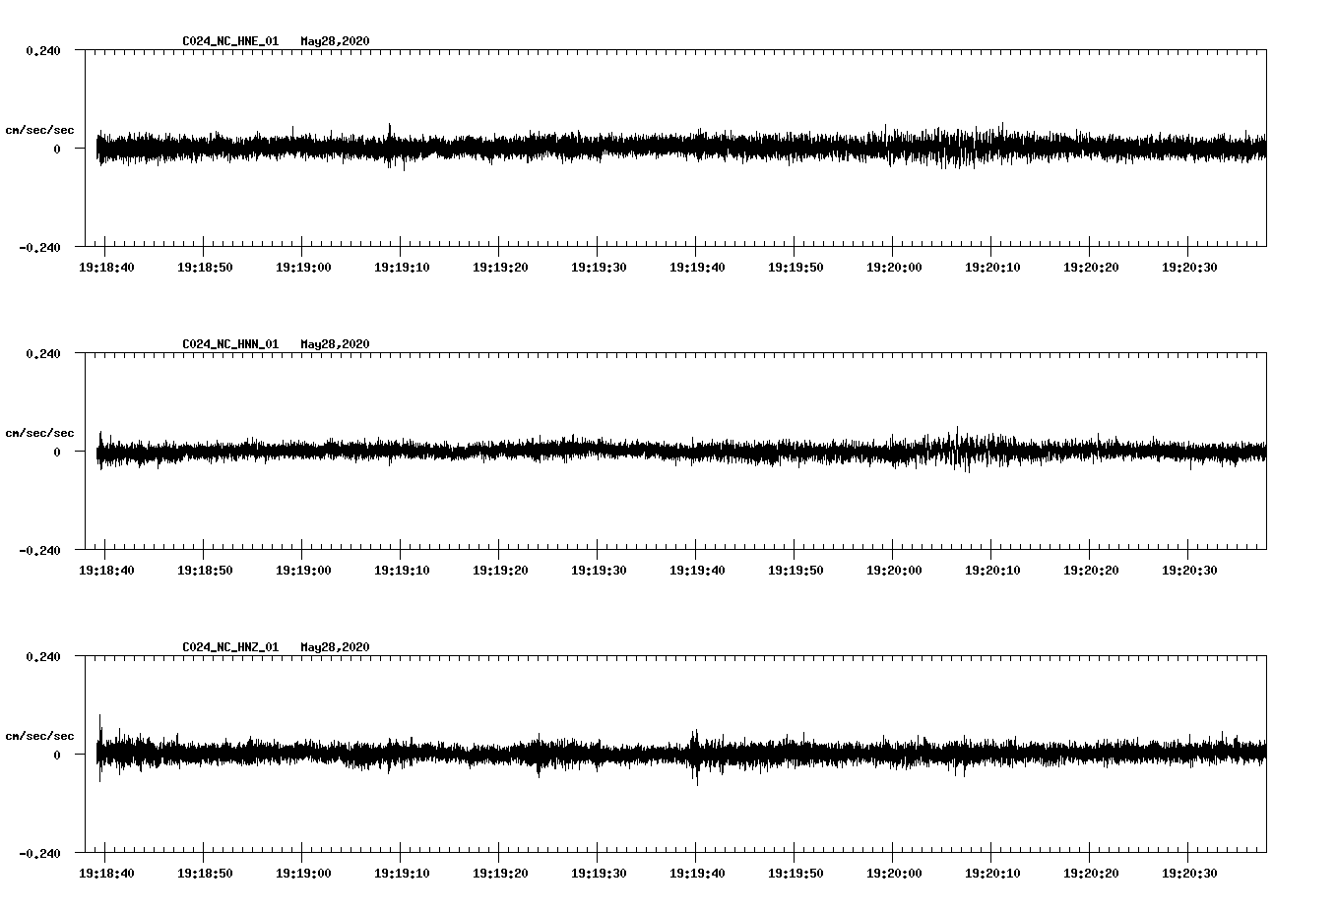1337x909 pixels.
Task: Click the HNZ trace onset spike near 19:18:40
Action: [x=100, y=748]
